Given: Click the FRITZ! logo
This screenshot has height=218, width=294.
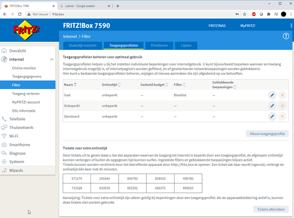Looking at the screenshot, I should pos(27,30).
